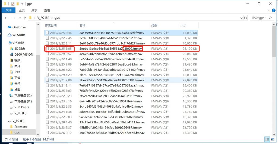Open the recent locations dropdown
This screenshot has width=278, height=144.
point(20,18)
